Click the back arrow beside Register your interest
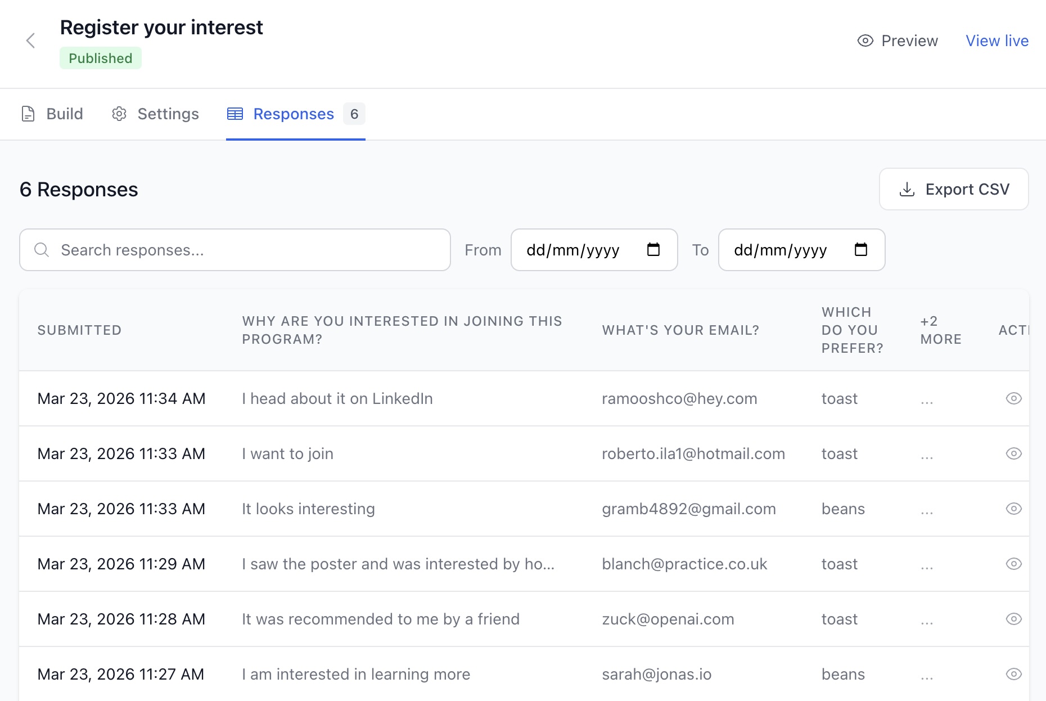 31,41
